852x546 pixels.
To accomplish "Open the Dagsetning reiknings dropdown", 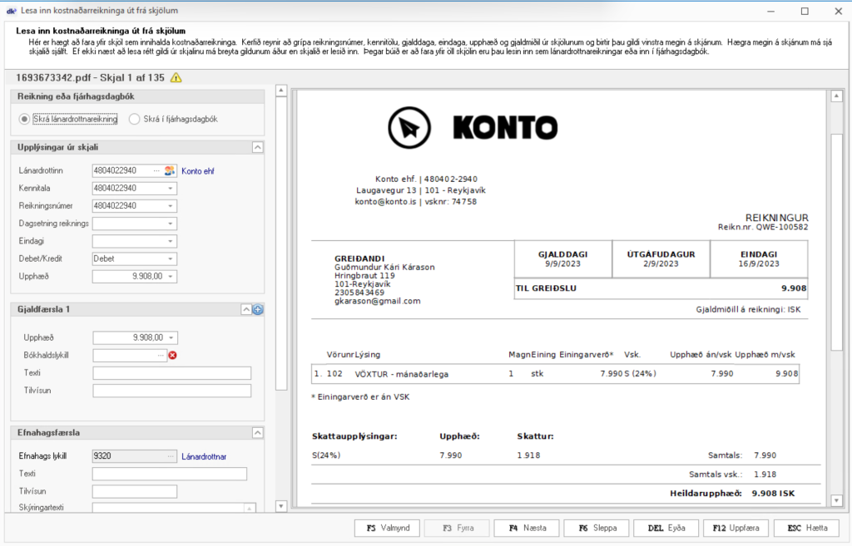I will pyautogui.click(x=171, y=224).
